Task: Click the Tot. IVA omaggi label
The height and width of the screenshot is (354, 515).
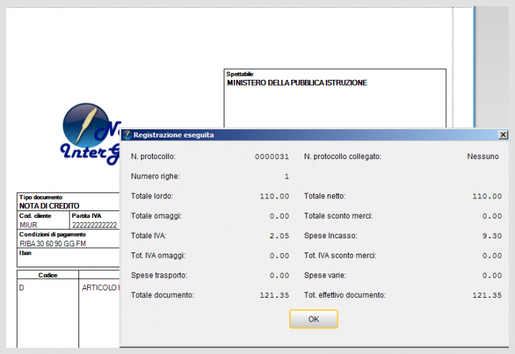Action: [158, 256]
